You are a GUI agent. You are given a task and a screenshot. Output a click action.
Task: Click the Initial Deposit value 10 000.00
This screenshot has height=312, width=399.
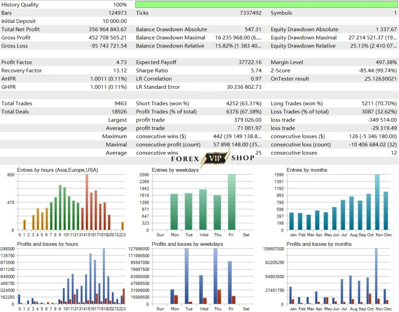115,21
